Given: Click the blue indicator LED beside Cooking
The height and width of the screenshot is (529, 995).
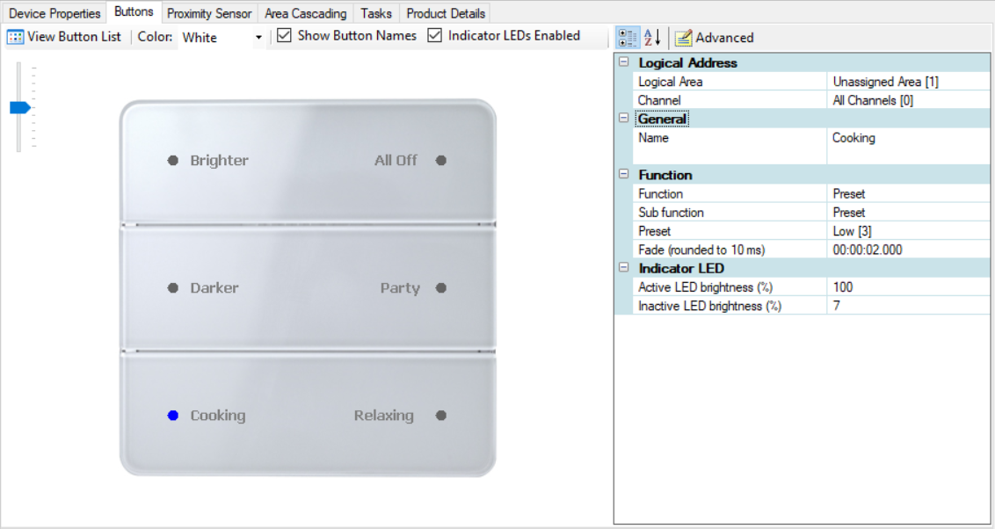Looking at the screenshot, I should click(172, 415).
